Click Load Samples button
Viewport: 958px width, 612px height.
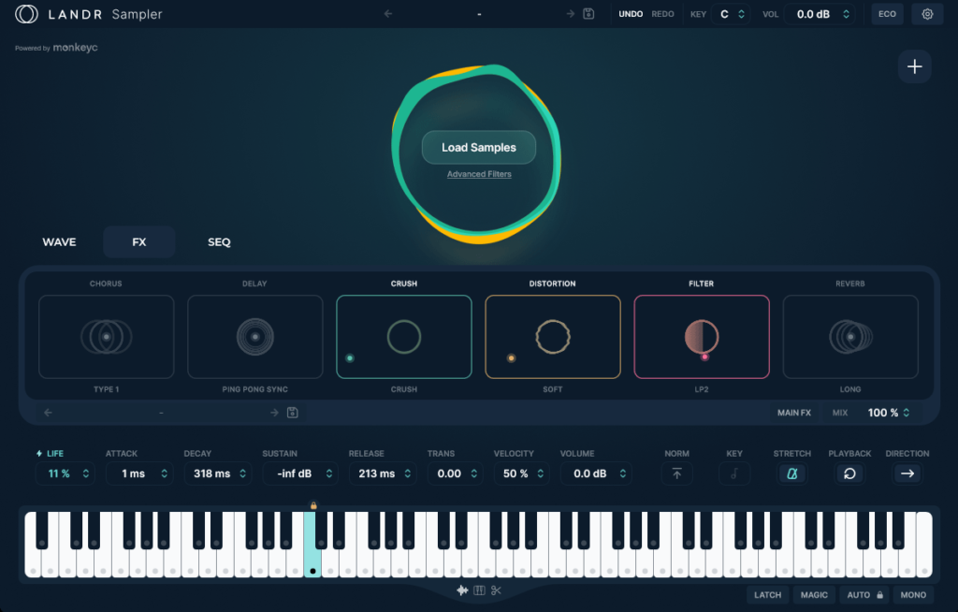[479, 147]
